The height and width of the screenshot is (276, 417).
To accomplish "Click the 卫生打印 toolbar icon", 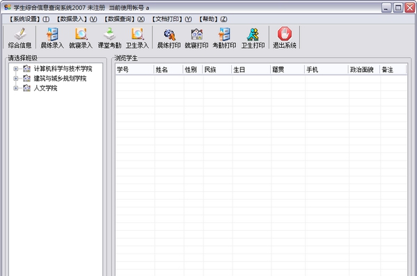I will 253,34.
